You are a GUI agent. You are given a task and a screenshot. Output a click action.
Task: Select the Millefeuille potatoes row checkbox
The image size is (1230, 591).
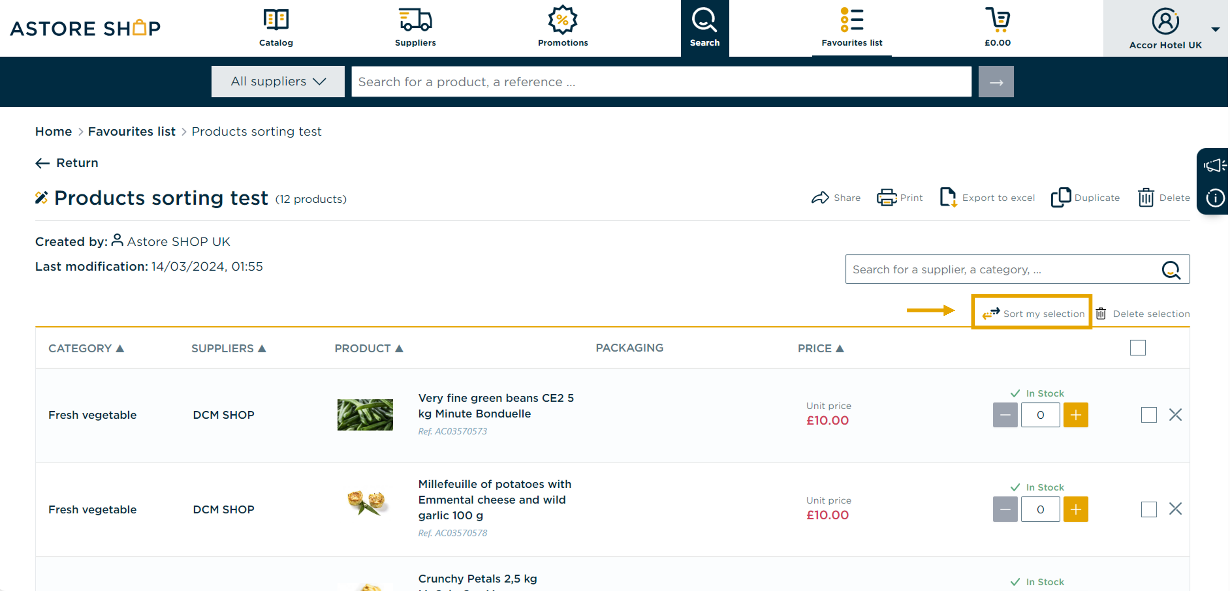(x=1149, y=509)
